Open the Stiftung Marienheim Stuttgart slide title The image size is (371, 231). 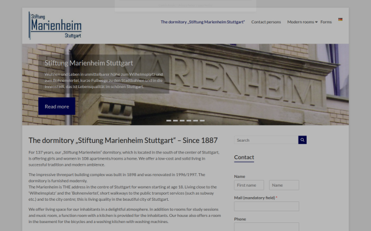point(88,63)
